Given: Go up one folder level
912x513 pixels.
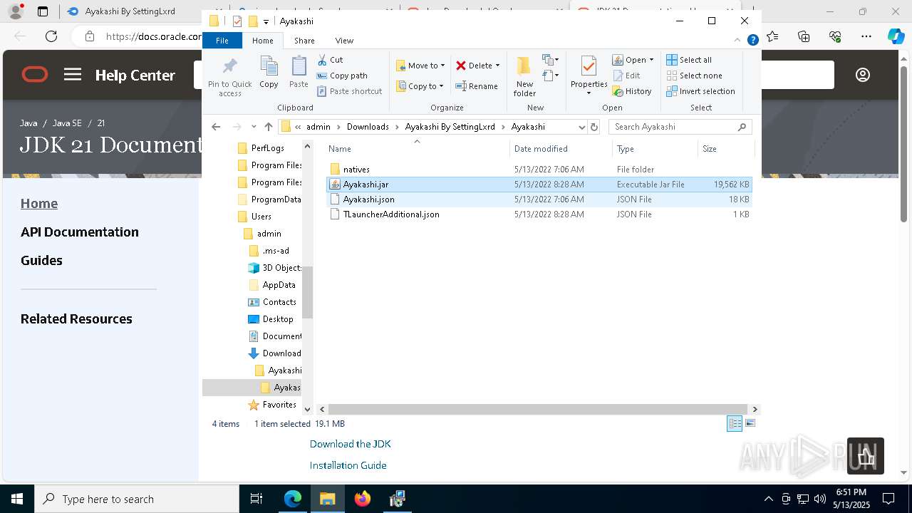Looking at the screenshot, I should [x=269, y=127].
